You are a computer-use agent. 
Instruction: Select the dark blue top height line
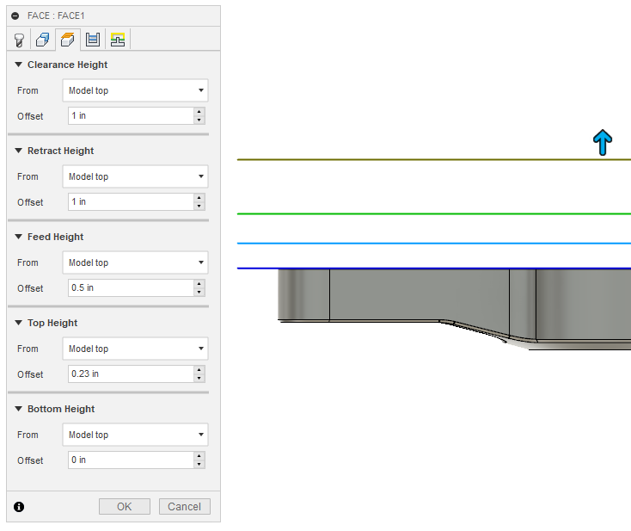[434, 268]
